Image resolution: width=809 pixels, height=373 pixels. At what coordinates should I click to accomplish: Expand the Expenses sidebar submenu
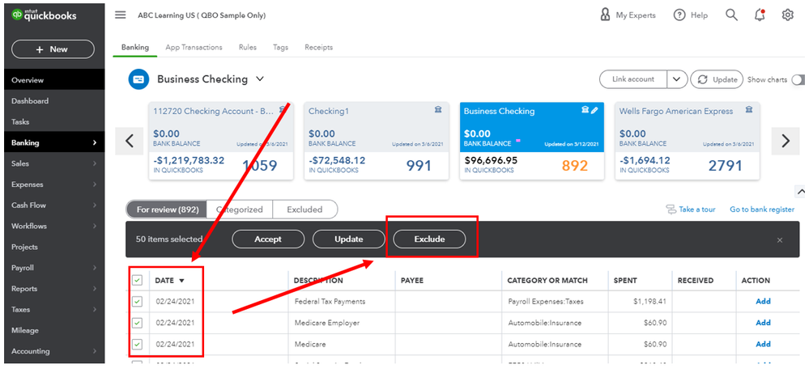pos(95,184)
